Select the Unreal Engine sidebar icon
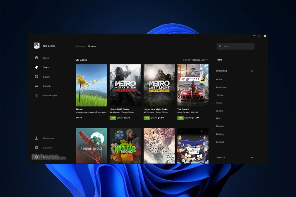The image size is (296, 197). (x=36, y=95)
